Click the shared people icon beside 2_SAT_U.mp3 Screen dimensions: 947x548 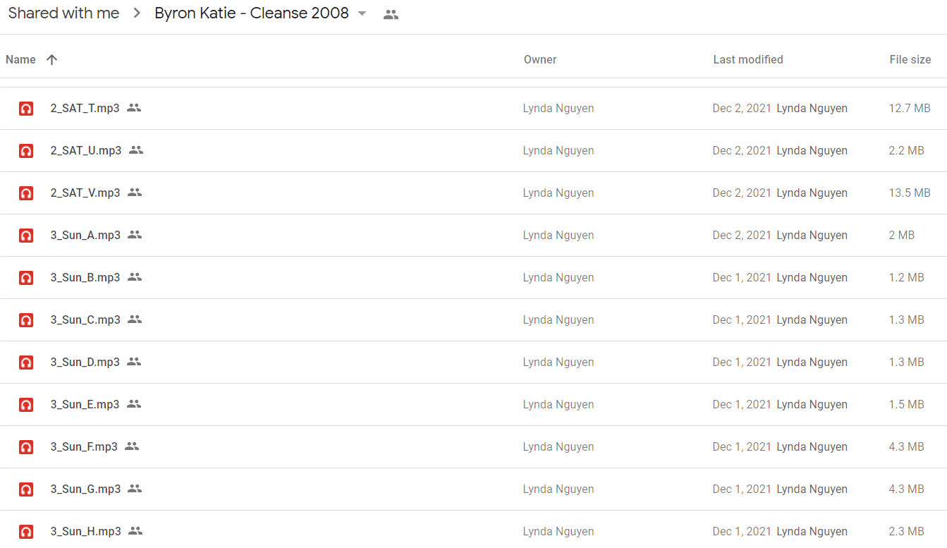pos(136,150)
